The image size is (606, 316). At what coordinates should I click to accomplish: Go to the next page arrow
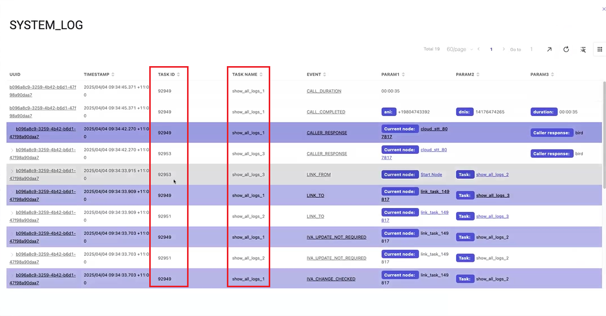[504, 49]
